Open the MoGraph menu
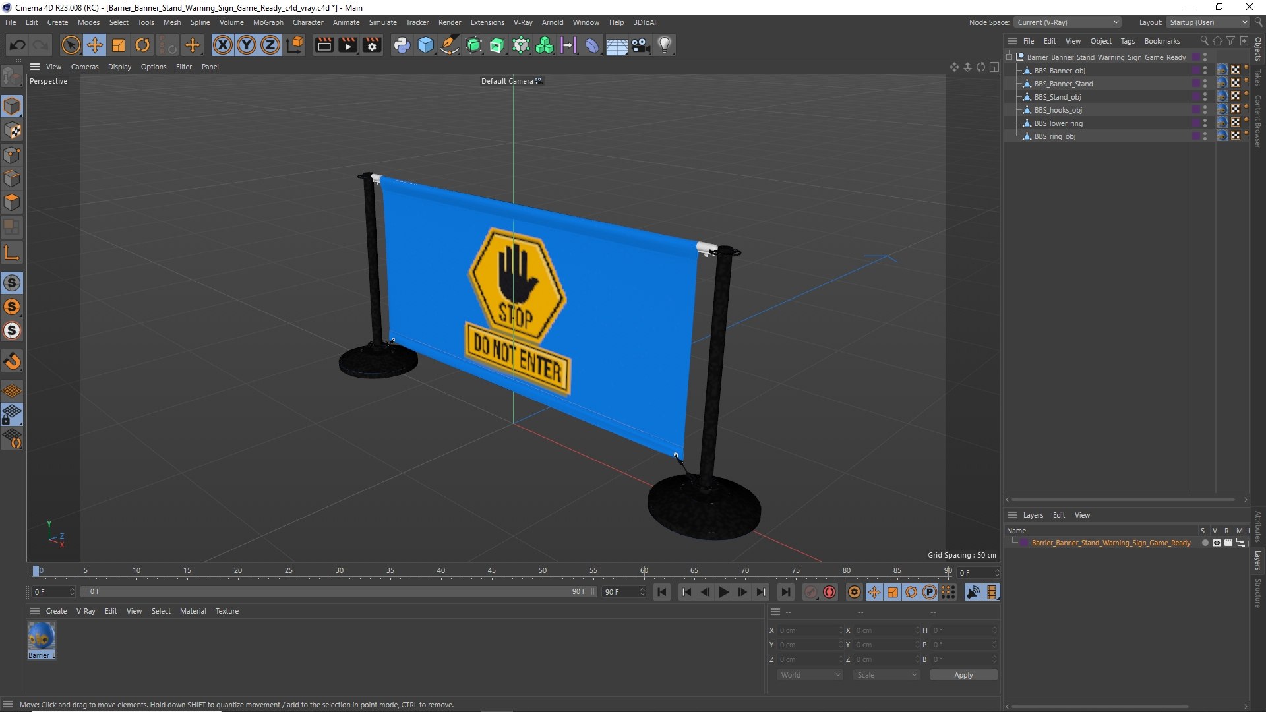This screenshot has width=1266, height=712. click(x=268, y=22)
